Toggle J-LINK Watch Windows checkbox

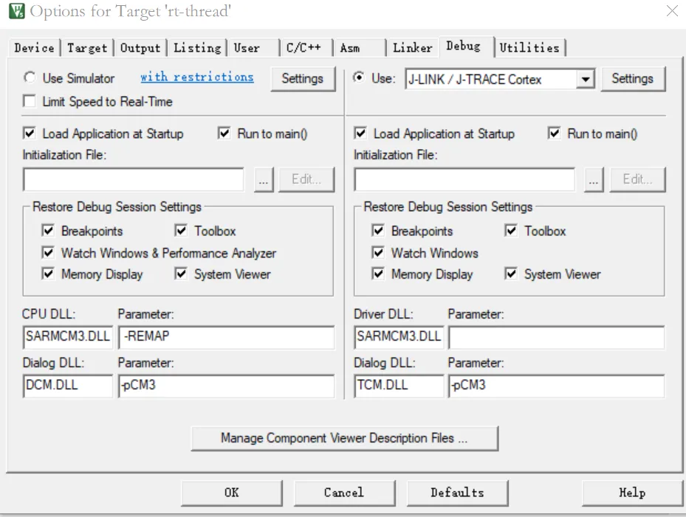tap(378, 252)
